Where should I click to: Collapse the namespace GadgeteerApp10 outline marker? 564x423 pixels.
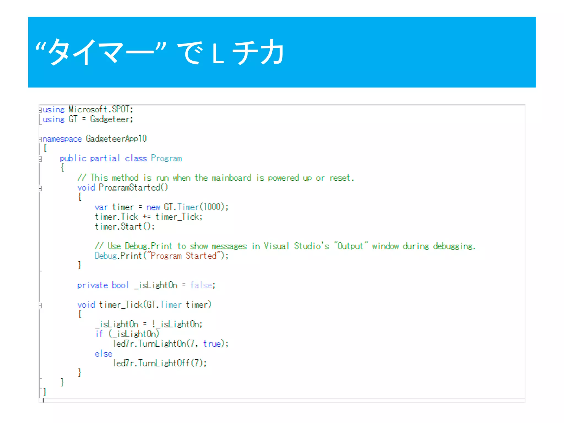tap(40, 139)
